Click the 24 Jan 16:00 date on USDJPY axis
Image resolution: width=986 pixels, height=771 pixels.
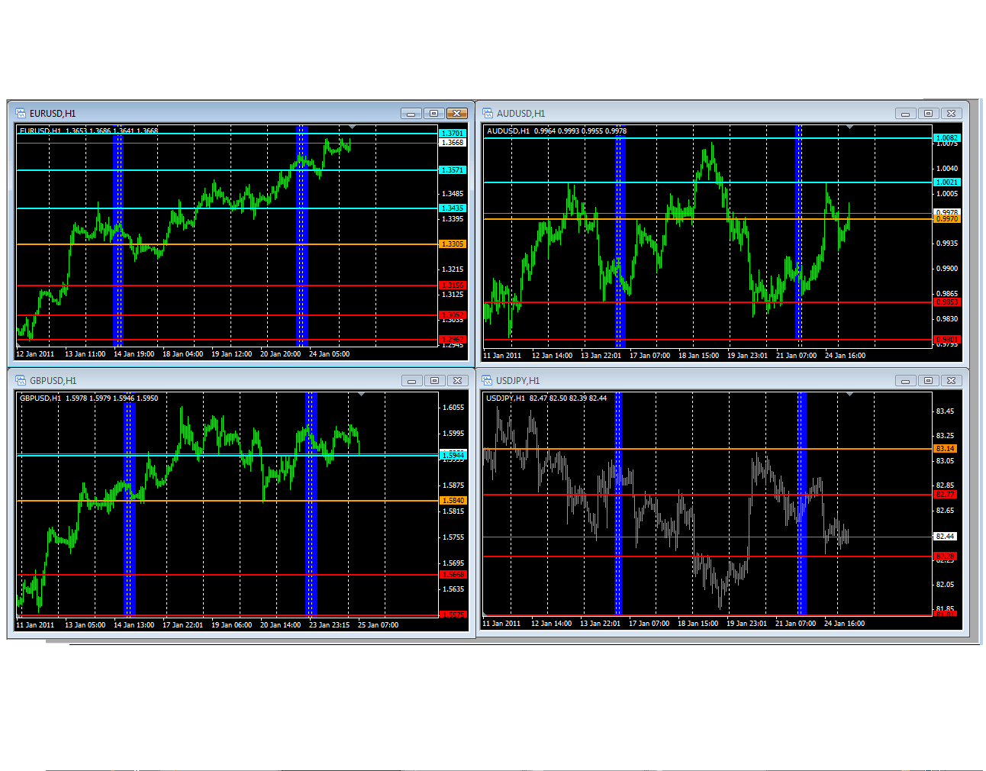pyautogui.click(x=844, y=624)
